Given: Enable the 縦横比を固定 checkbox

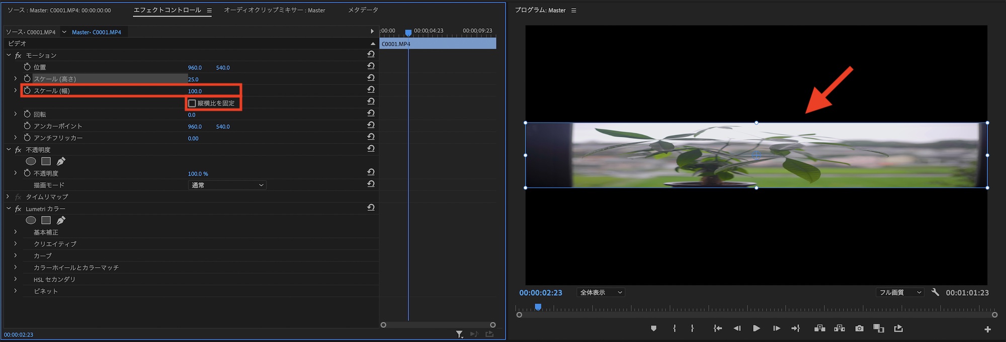Looking at the screenshot, I should (192, 103).
